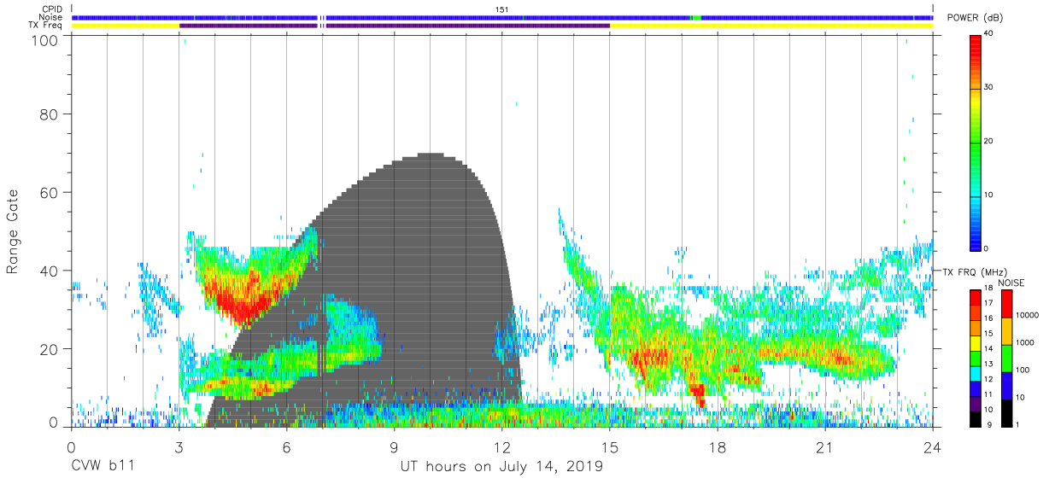
Task: Click the noise color legend bar
Action: (x=1005, y=359)
